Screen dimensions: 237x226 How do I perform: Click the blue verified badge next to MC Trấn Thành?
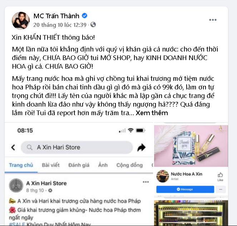point(84,16)
